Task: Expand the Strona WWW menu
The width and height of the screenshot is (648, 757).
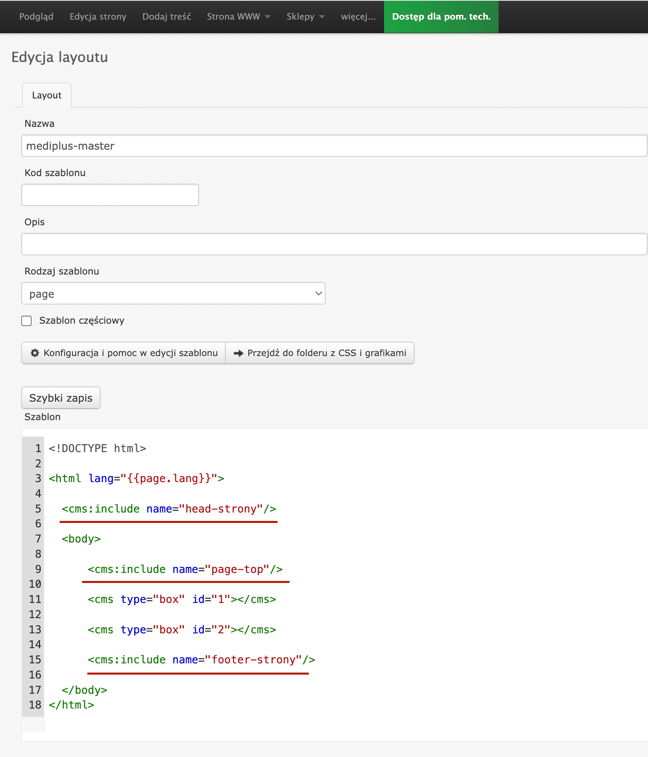Action: click(238, 16)
